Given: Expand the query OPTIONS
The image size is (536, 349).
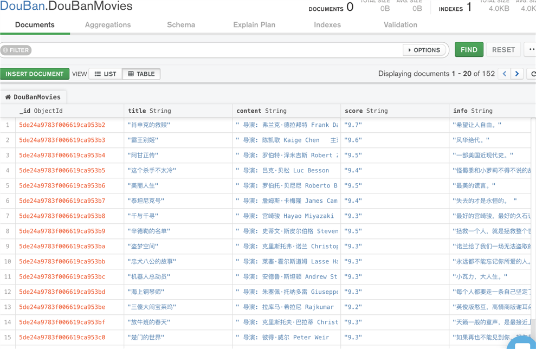Looking at the screenshot, I should coord(424,50).
